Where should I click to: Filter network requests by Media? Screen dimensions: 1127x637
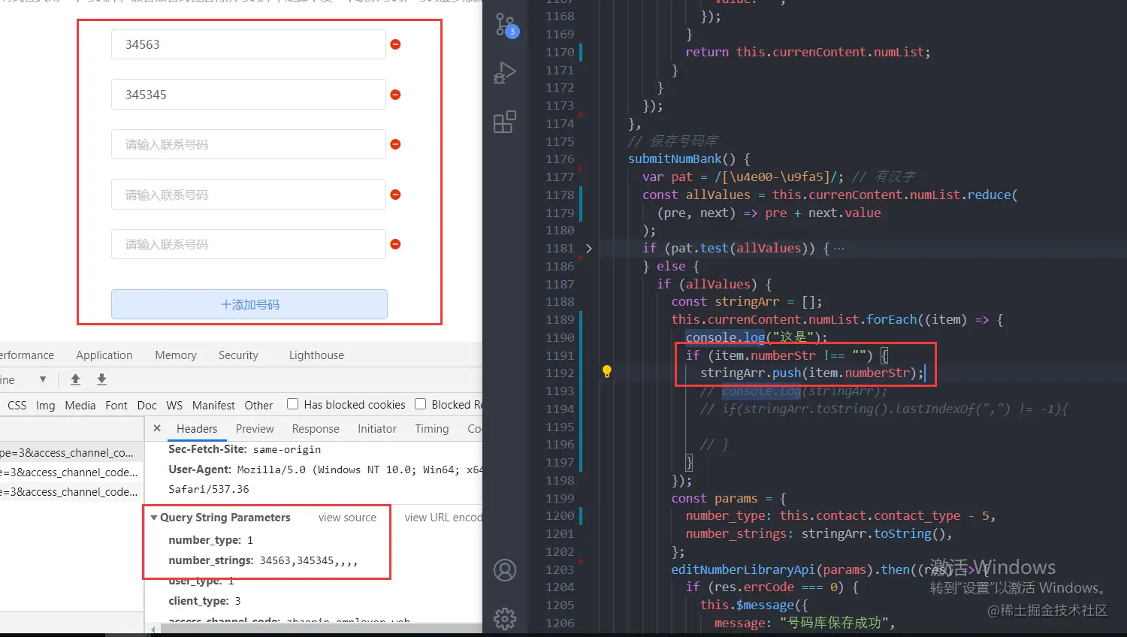point(80,406)
